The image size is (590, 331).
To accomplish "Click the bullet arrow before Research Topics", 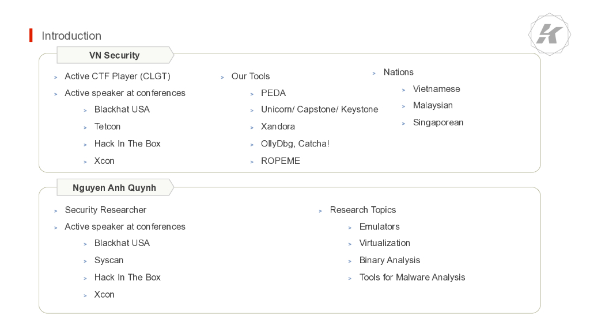I will (x=320, y=211).
